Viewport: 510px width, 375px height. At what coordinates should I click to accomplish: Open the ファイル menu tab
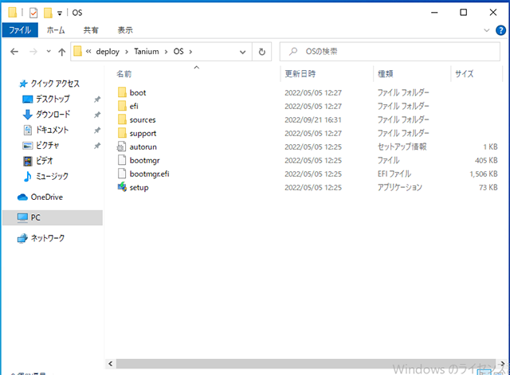pos(19,30)
